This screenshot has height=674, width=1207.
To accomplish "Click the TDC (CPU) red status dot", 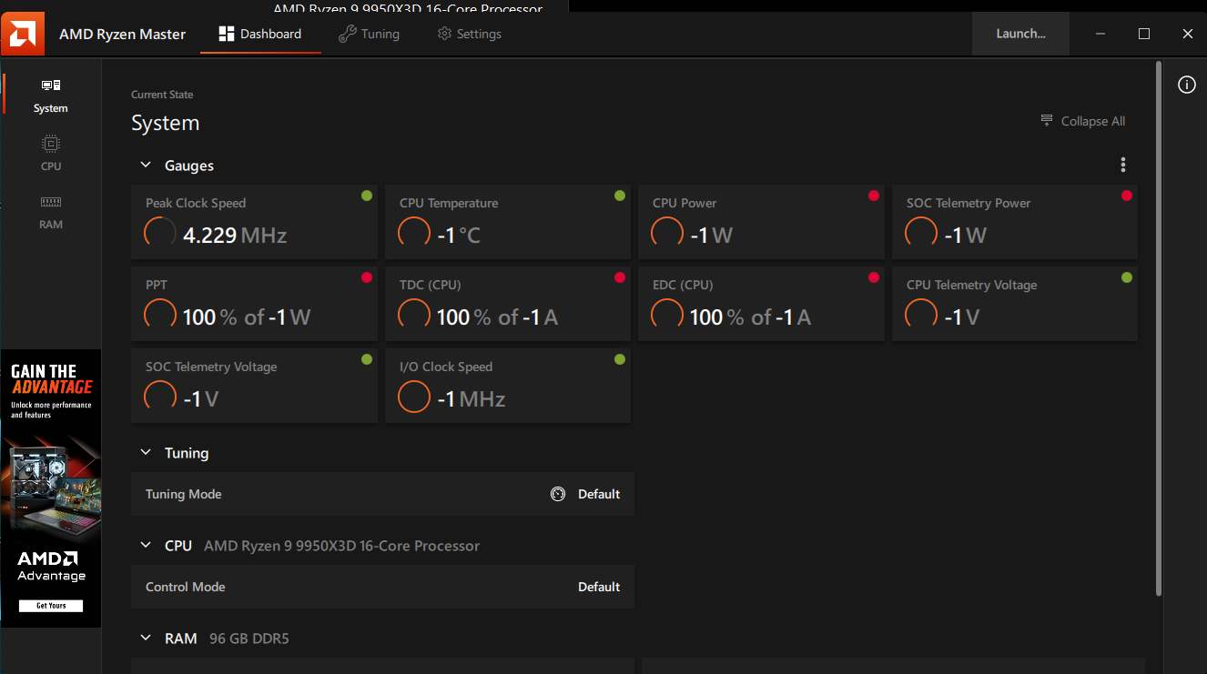I will click(x=620, y=277).
